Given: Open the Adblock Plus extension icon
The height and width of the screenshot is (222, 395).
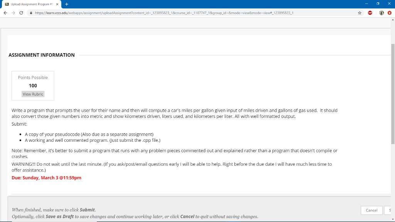Looking at the screenshot, I should (370, 12).
